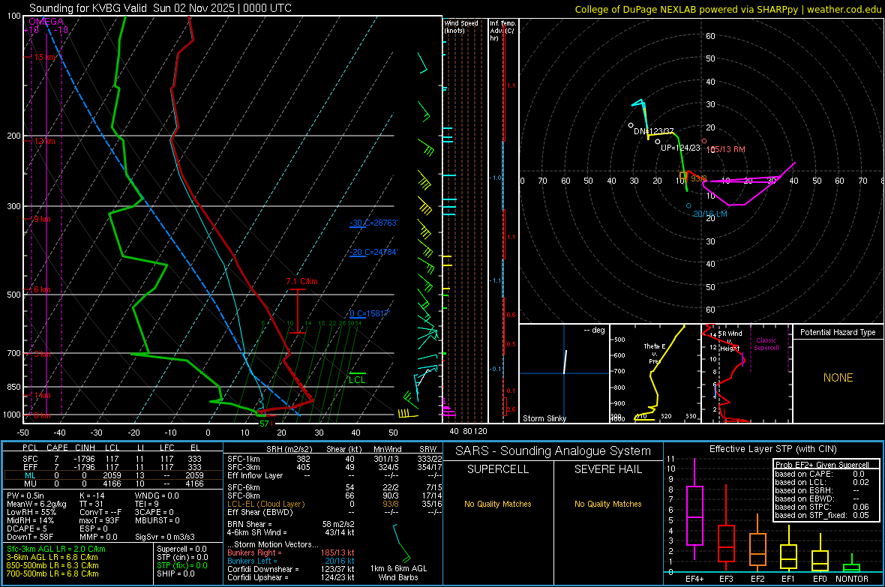885x587 pixels.
Task: Click the red '7.1 C/km' lapse rate label
Action: click(302, 281)
